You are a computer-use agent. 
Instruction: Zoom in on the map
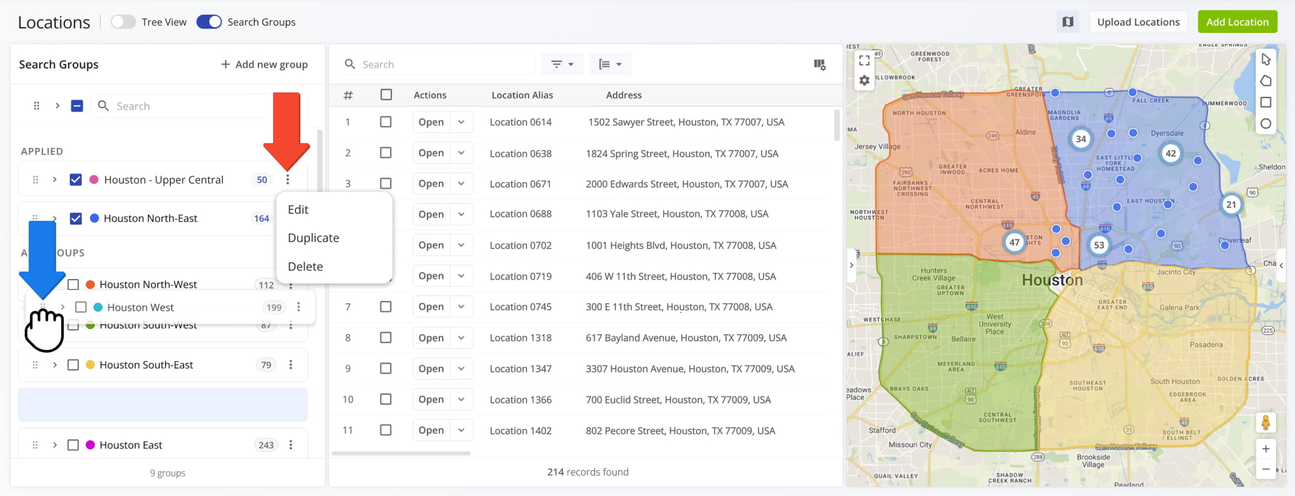(1266, 449)
